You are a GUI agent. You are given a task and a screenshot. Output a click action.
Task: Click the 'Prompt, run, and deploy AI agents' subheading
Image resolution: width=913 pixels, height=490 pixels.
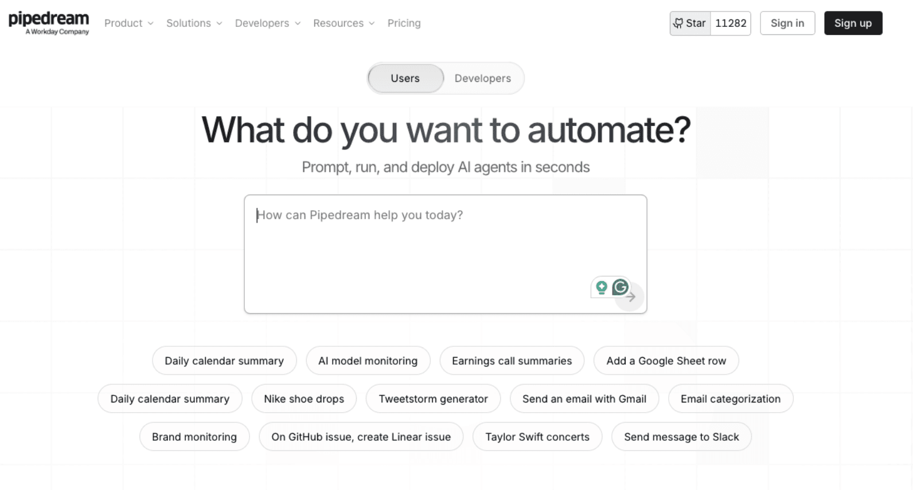[446, 167]
